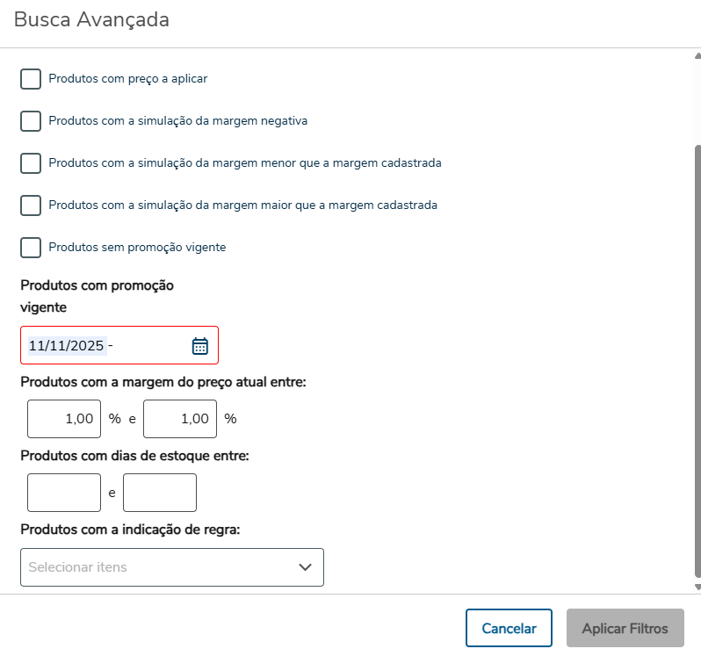Click the dropdown chevron for indicação de regra
The width and height of the screenshot is (701, 656).
306,567
